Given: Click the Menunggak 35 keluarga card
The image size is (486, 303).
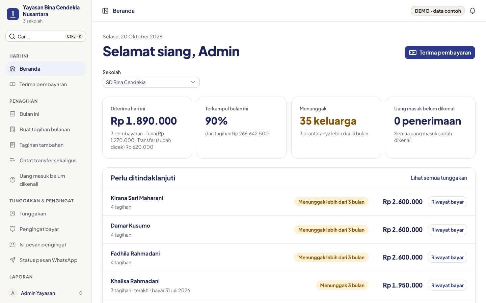Looking at the screenshot, I should click(336, 128).
